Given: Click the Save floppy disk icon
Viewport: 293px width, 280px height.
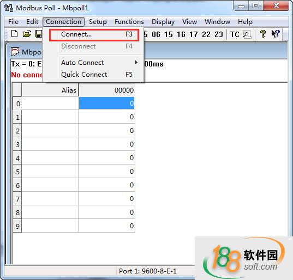Looking at the screenshot, I should pos(39,34).
